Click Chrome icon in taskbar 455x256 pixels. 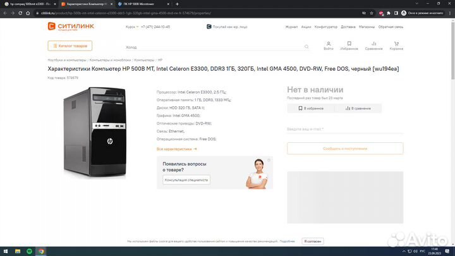(x=41, y=251)
